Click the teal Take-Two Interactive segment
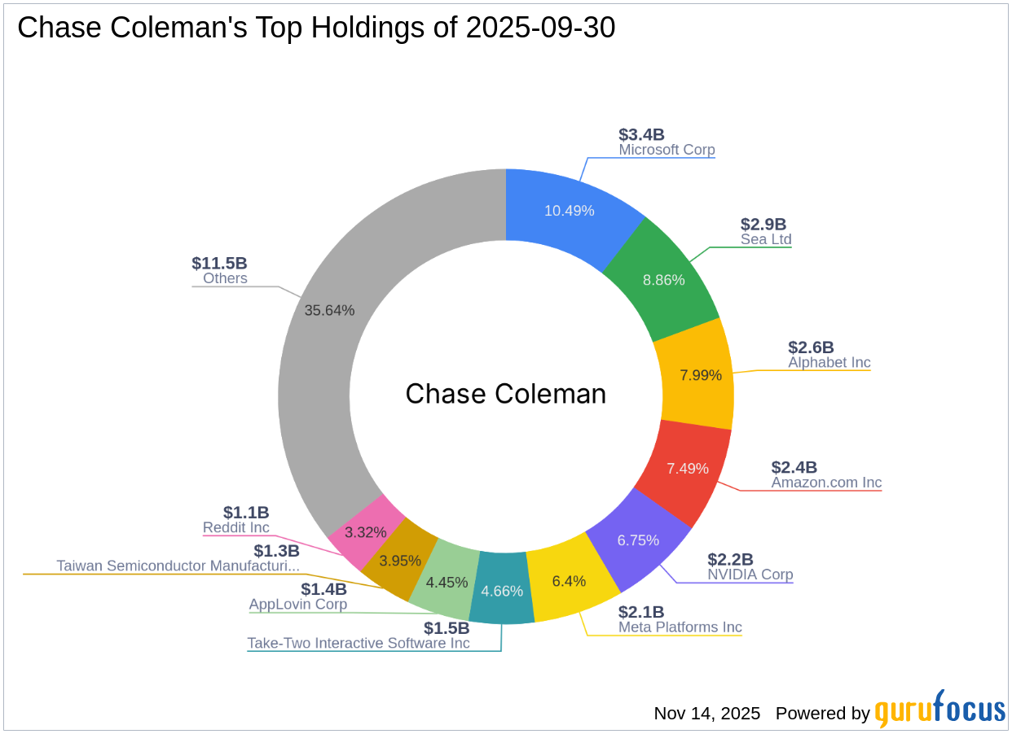The height and width of the screenshot is (734, 1012). click(503, 592)
